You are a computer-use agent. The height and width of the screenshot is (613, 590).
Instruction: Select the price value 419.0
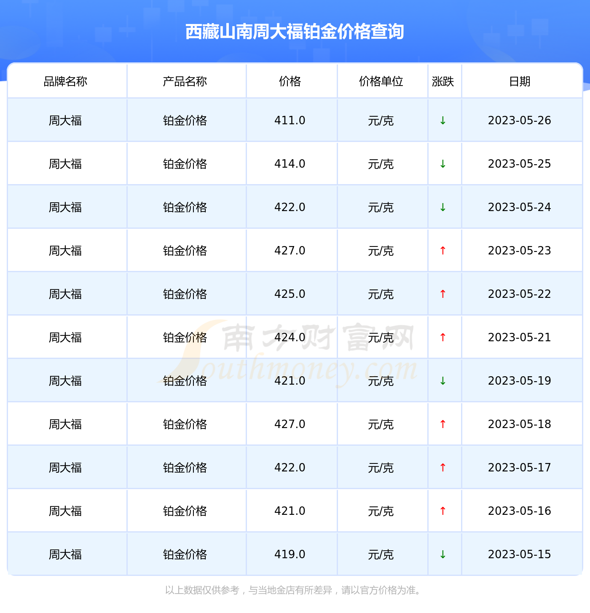click(x=290, y=554)
